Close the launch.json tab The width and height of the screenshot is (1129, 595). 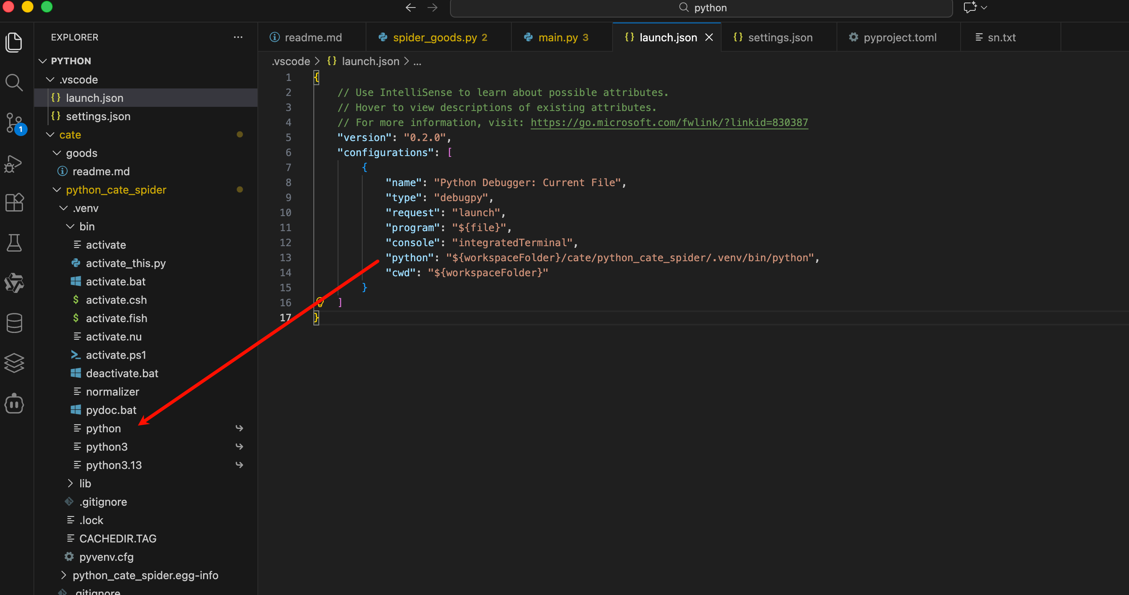point(709,38)
